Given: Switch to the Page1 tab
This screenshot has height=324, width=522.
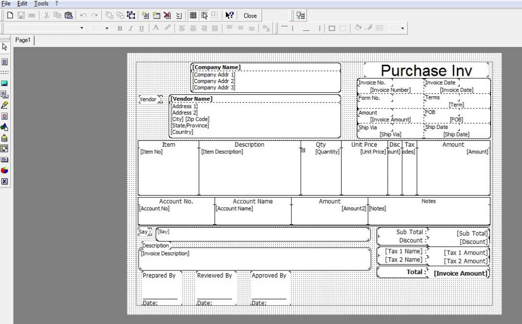Looking at the screenshot, I should pyautogui.click(x=22, y=40).
